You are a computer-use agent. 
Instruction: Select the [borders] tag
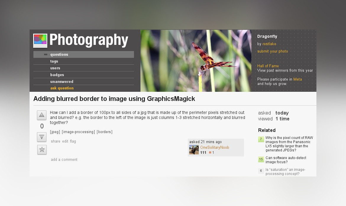[x=105, y=132]
